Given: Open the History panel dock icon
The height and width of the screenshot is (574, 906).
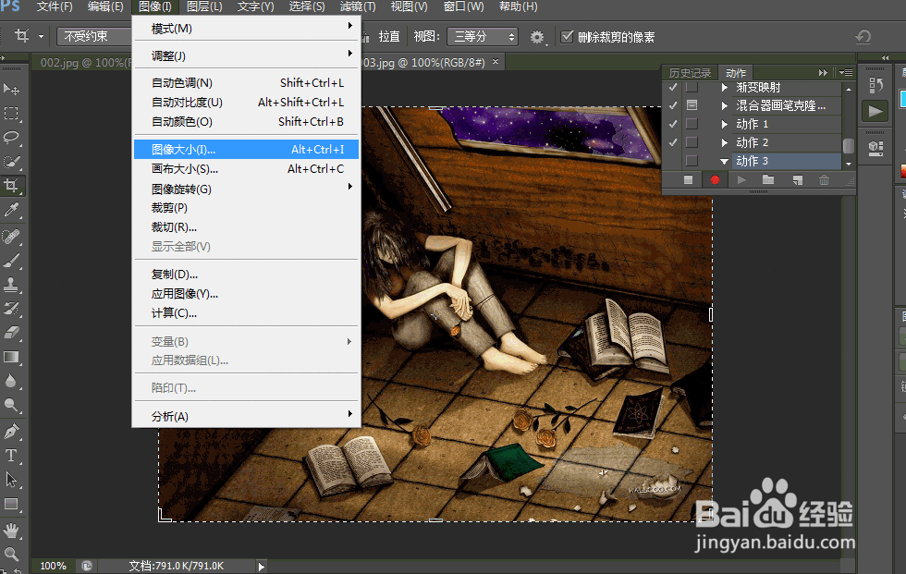Looking at the screenshot, I should (x=875, y=85).
